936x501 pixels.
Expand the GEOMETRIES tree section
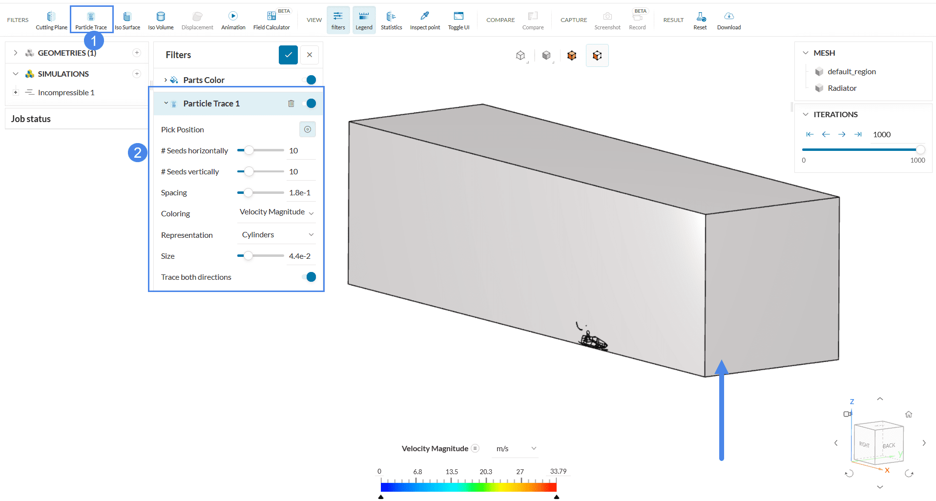click(16, 53)
